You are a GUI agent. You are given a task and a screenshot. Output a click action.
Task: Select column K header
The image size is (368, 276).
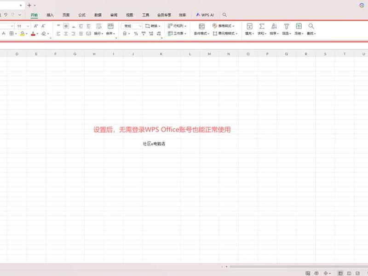161,54
